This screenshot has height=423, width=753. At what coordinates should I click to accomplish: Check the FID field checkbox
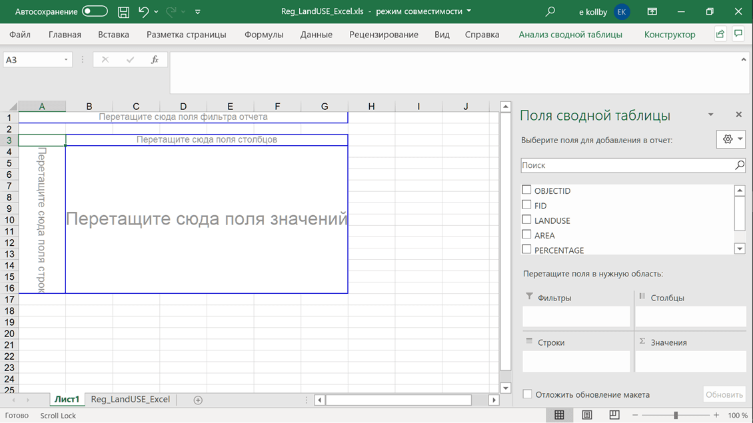[x=526, y=205]
